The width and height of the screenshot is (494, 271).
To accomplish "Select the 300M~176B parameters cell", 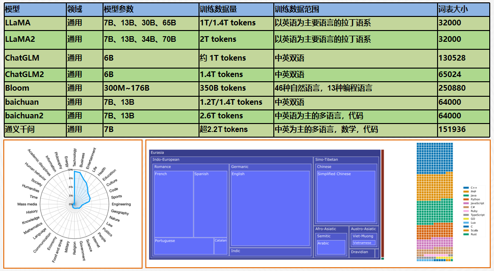I will (151, 88).
